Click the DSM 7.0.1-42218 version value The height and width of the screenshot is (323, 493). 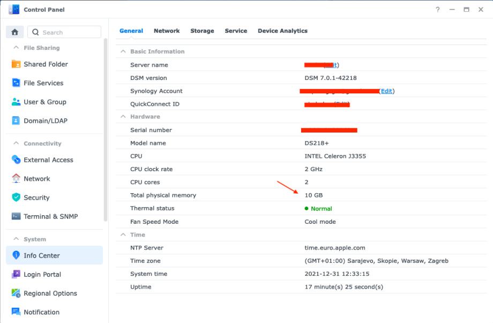[x=331, y=78]
